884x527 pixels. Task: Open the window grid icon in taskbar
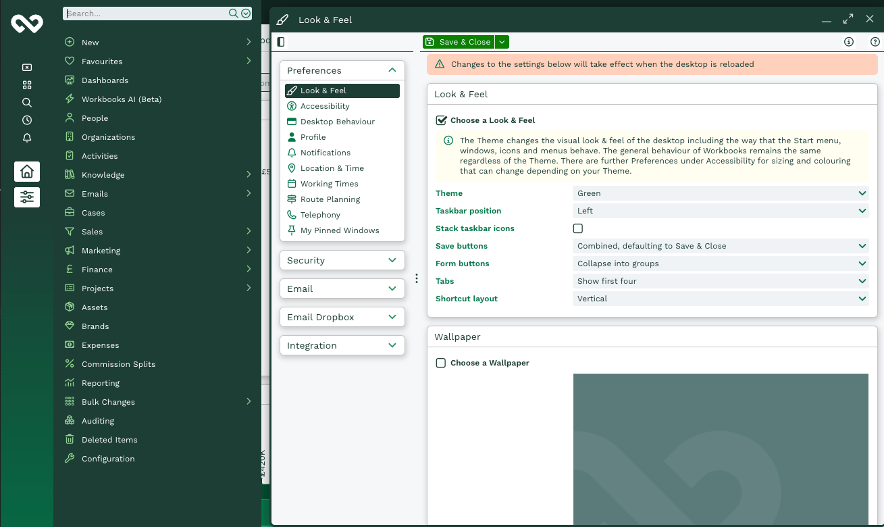coord(27,85)
